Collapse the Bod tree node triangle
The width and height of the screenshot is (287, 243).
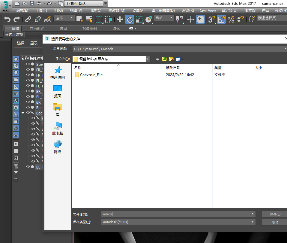pos(23,113)
